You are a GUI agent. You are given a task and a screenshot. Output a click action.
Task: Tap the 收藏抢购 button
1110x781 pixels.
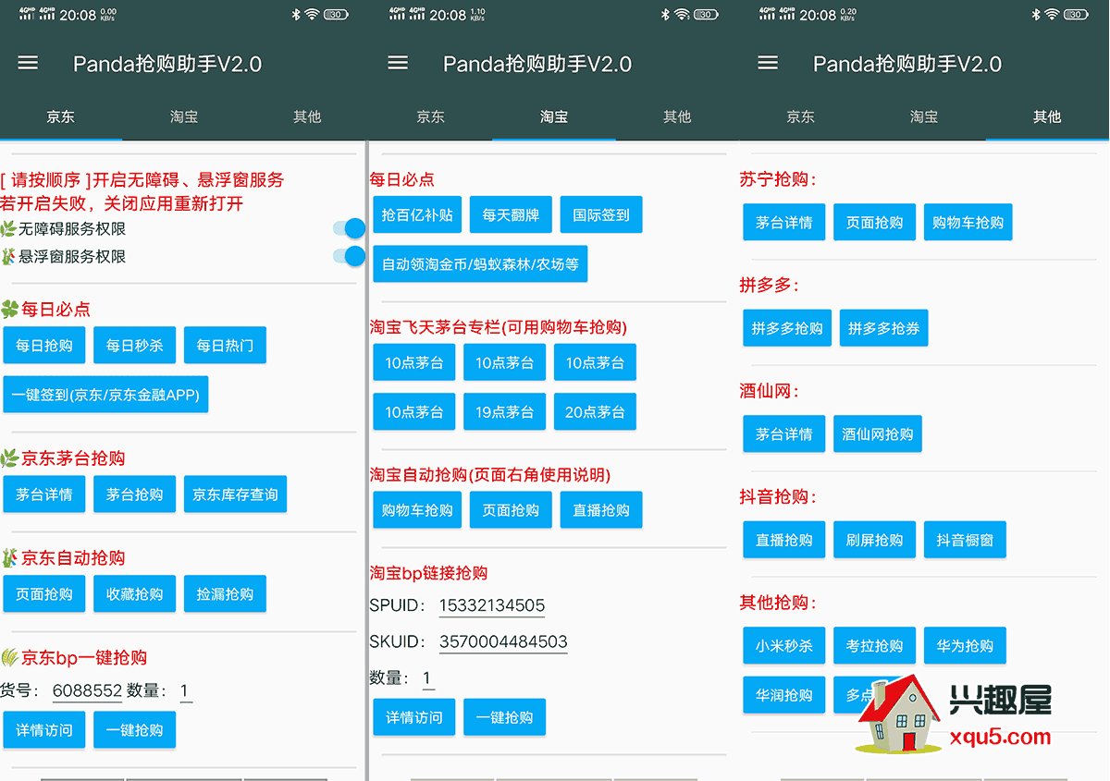point(135,594)
